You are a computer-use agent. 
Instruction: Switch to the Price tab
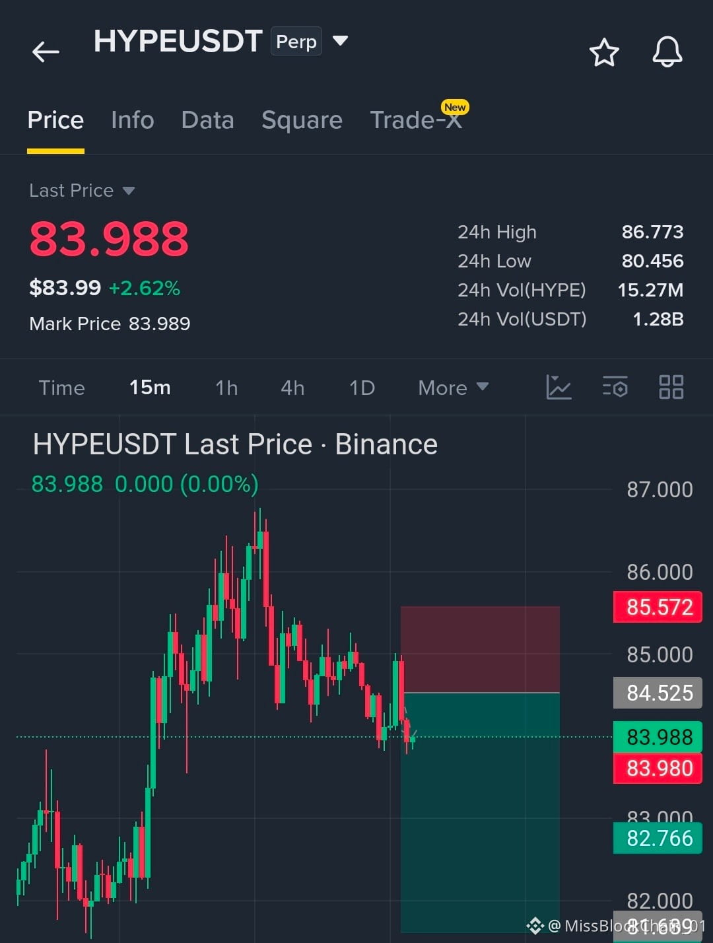coord(55,120)
